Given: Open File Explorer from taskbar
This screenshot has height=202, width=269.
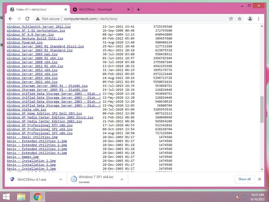Looking at the screenshot, I should click(21, 197).
